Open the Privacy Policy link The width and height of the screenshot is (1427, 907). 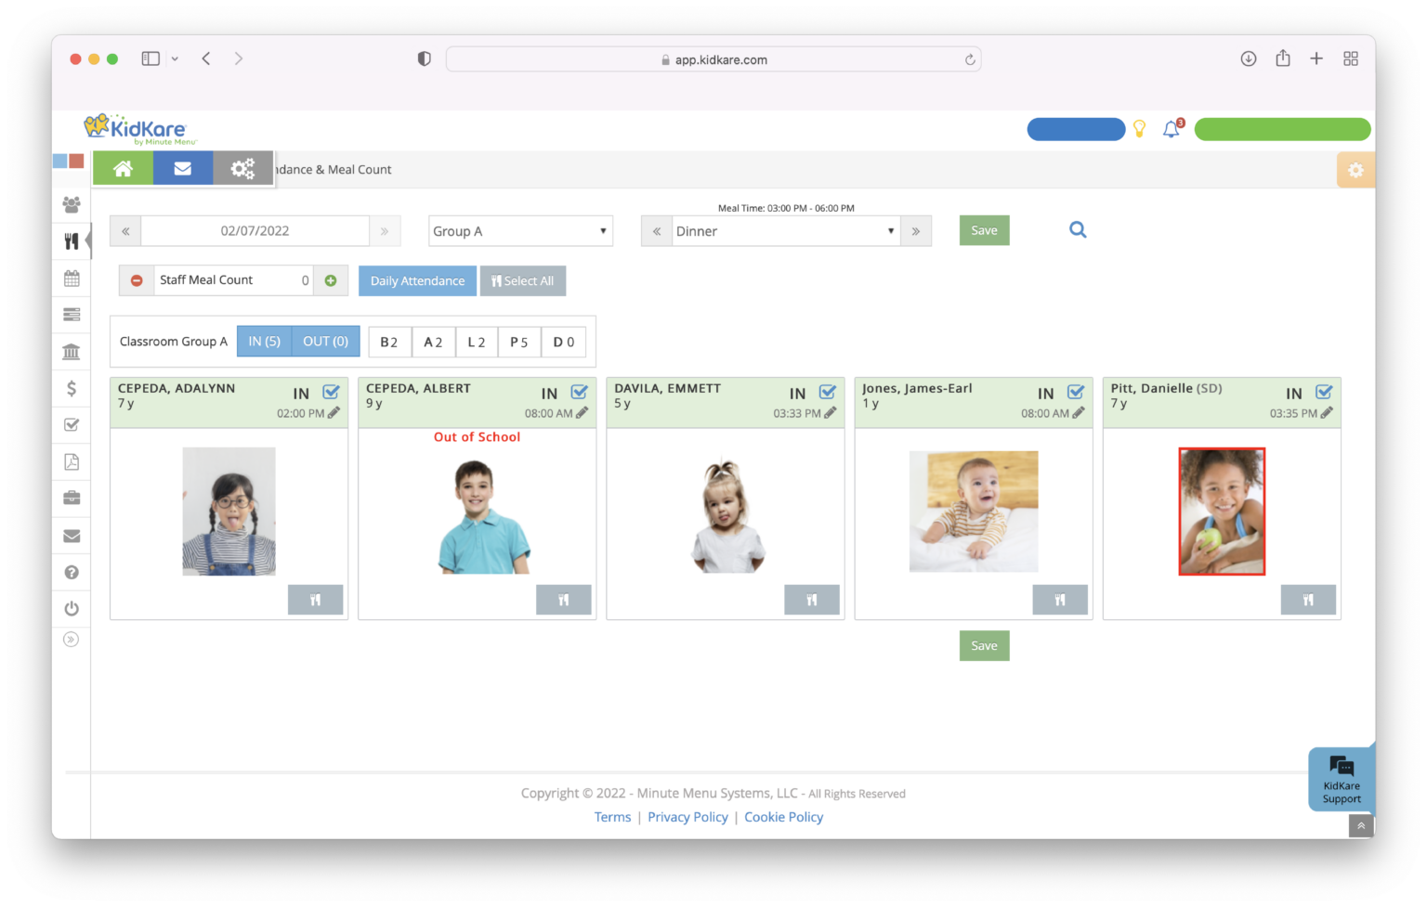coord(687,817)
